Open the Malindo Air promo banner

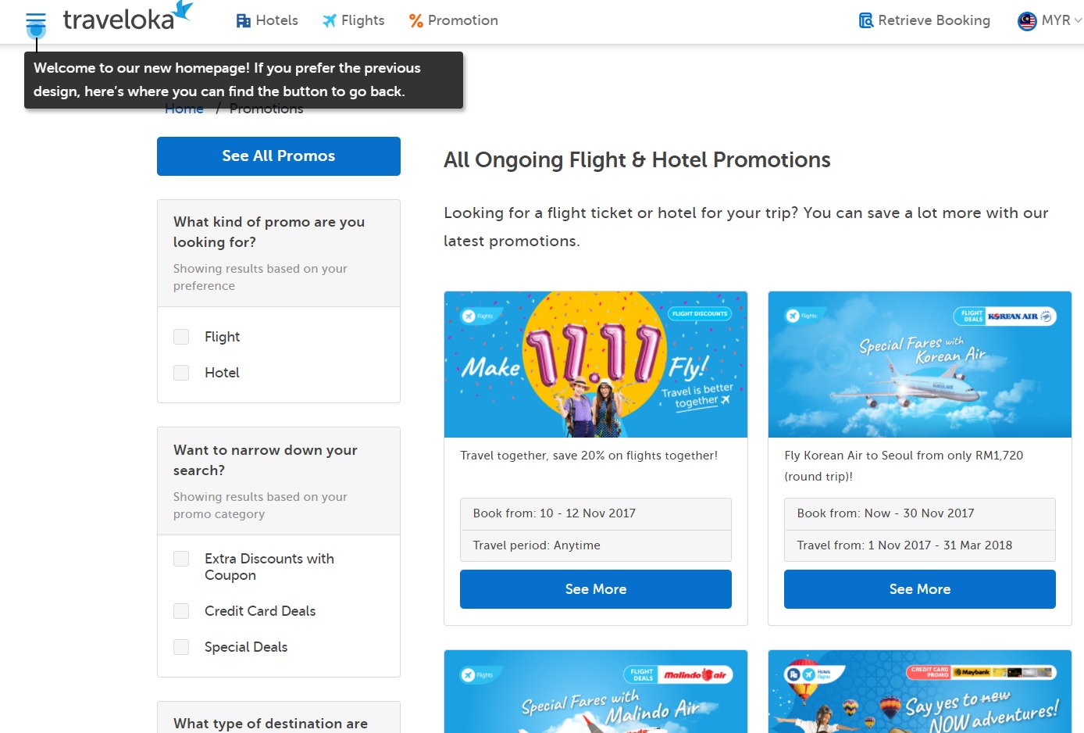pyautogui.click(x=595, y=692)
